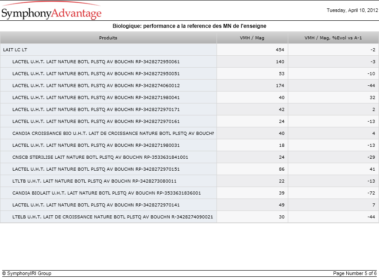The image size is (379, 279).
Task: Click the %Evol value -10
Action: (x=371, y=73)
